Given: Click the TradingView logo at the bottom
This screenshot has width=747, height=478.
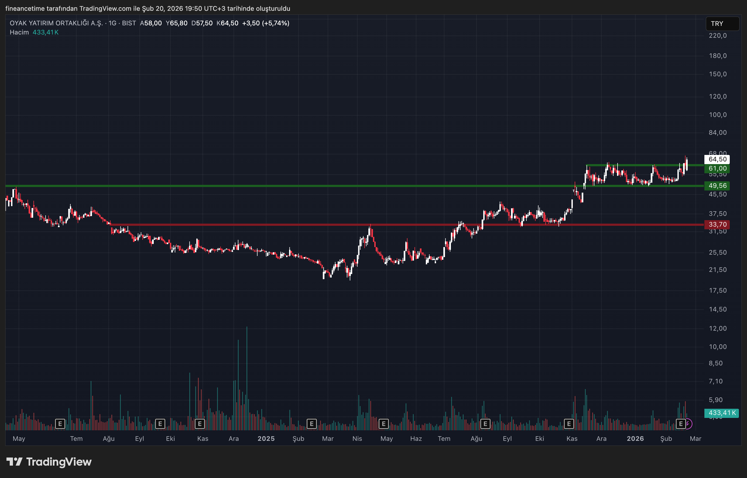Looking at the screenshot, I should click(x=49, y=462).
